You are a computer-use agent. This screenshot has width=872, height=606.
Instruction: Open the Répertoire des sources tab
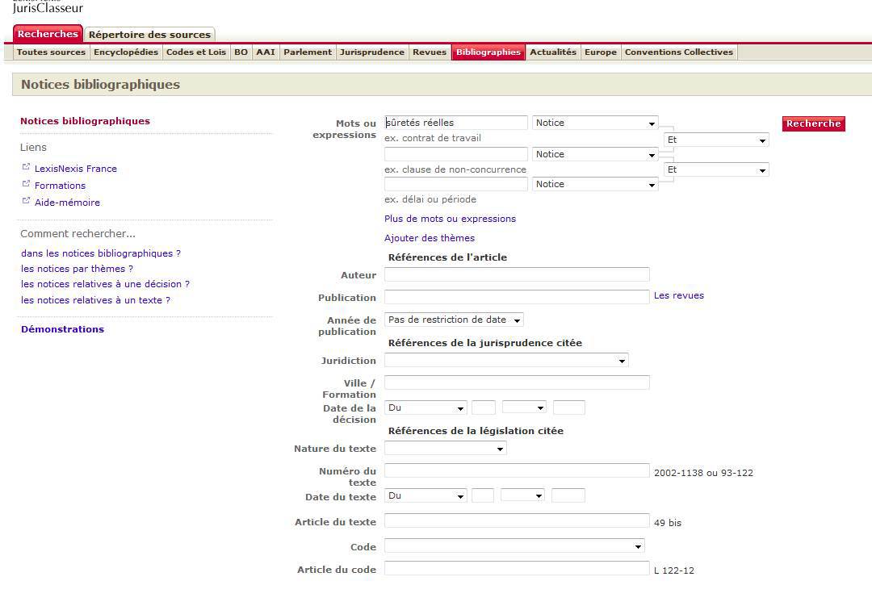pyautogui.click(x=149, y=35)
